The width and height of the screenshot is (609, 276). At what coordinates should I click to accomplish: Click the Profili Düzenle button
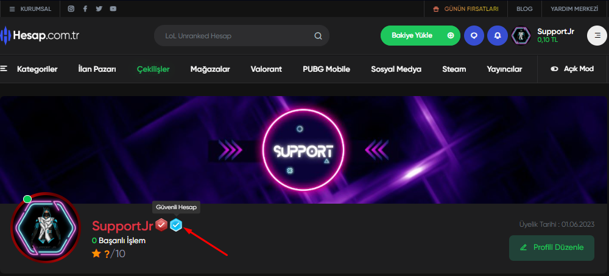(552, 247)
